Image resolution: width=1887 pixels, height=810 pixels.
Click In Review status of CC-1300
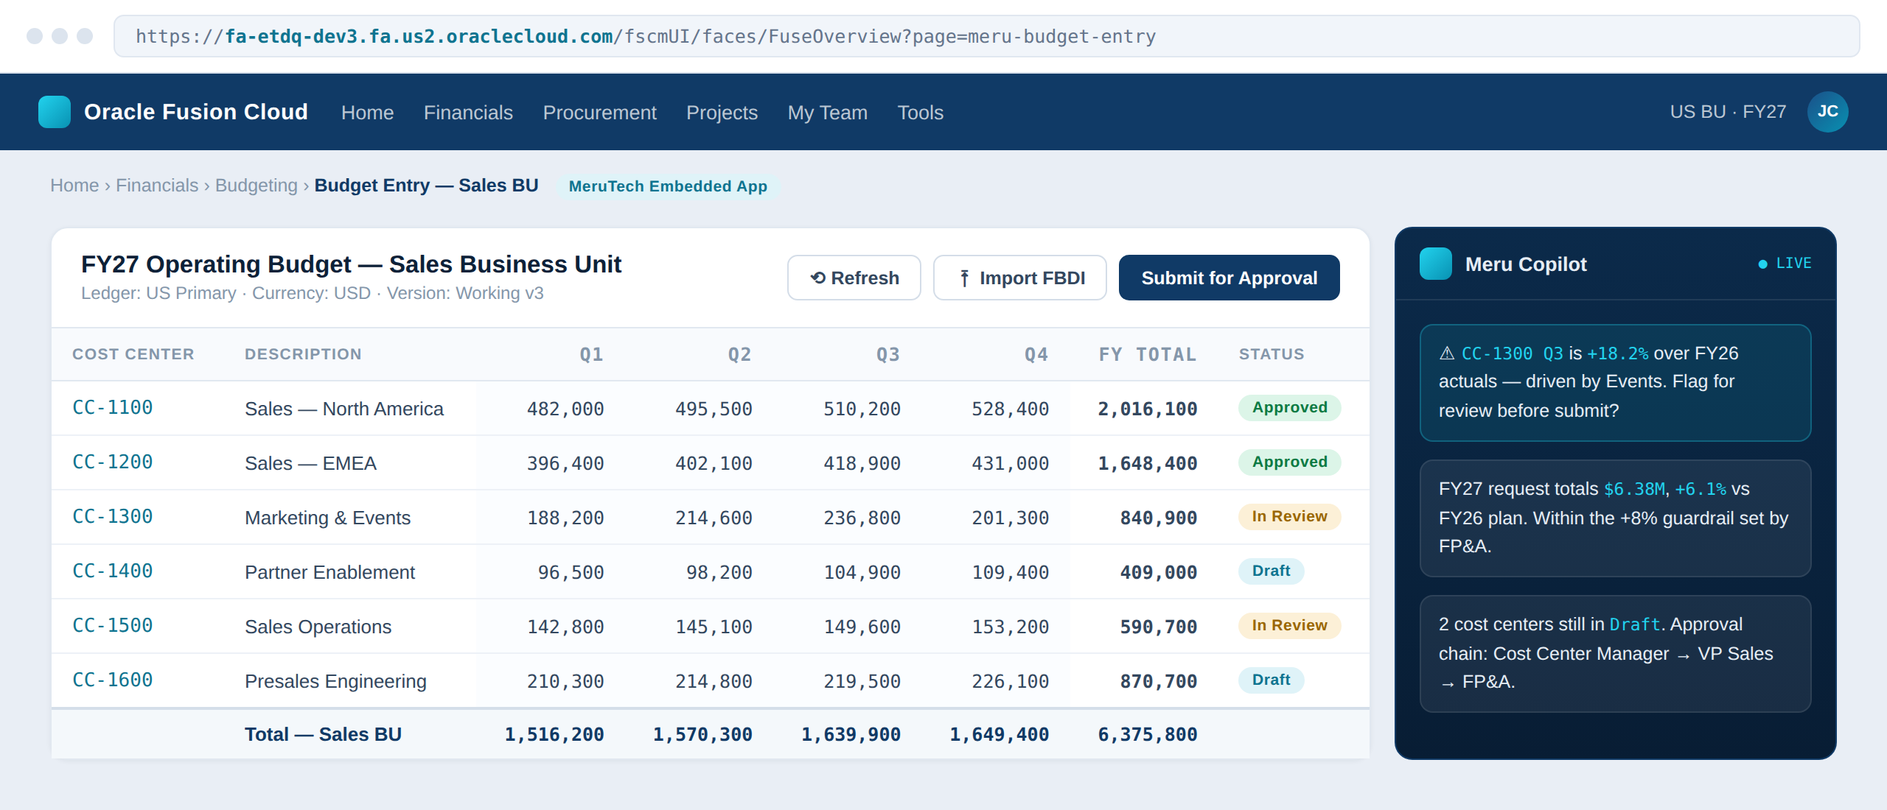[x=1289, y=517]
